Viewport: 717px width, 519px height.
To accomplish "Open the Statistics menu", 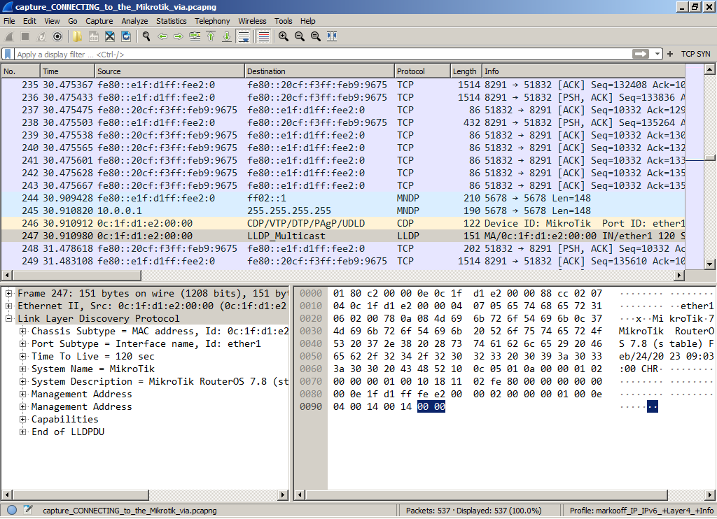I will pos(171,21).
